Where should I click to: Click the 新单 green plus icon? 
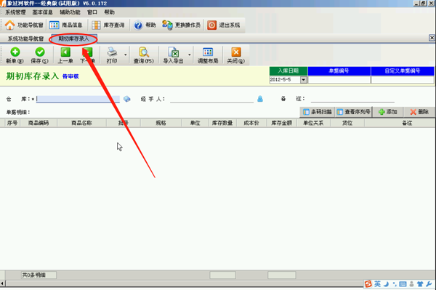(x=15, y=52)
